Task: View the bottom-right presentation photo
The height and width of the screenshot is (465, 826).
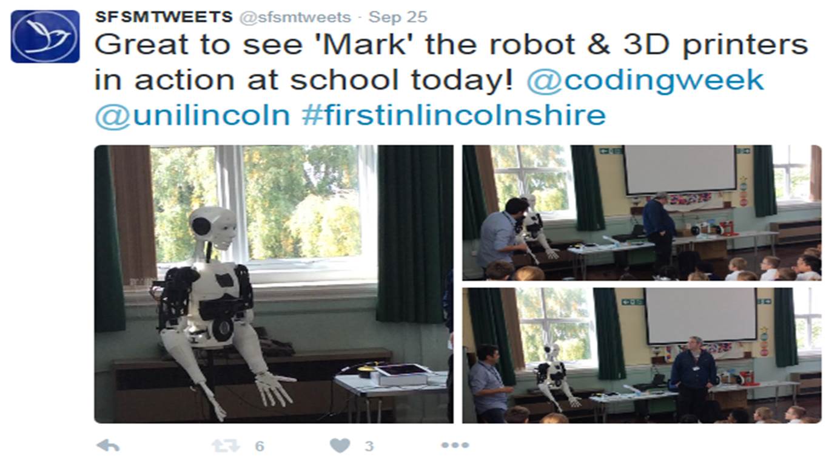Action: coord(642,355)
